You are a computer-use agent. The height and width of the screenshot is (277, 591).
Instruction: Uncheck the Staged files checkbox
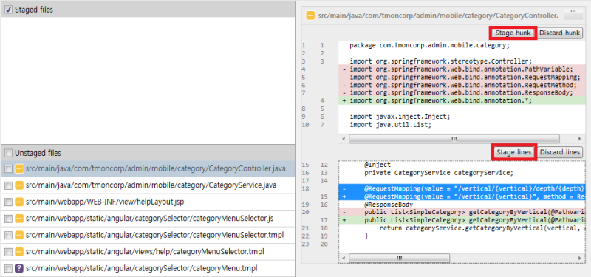point(8,10)
